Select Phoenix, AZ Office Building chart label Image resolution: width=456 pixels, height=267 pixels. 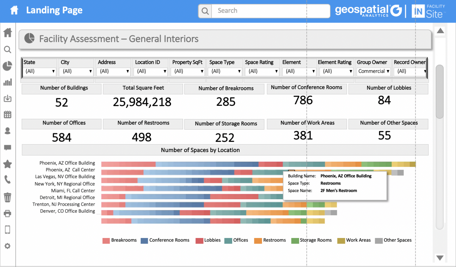[67, 163]
